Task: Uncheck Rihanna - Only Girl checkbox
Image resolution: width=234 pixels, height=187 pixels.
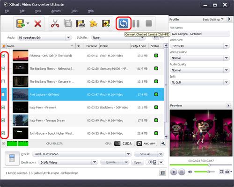Action: tap(3, 56)
